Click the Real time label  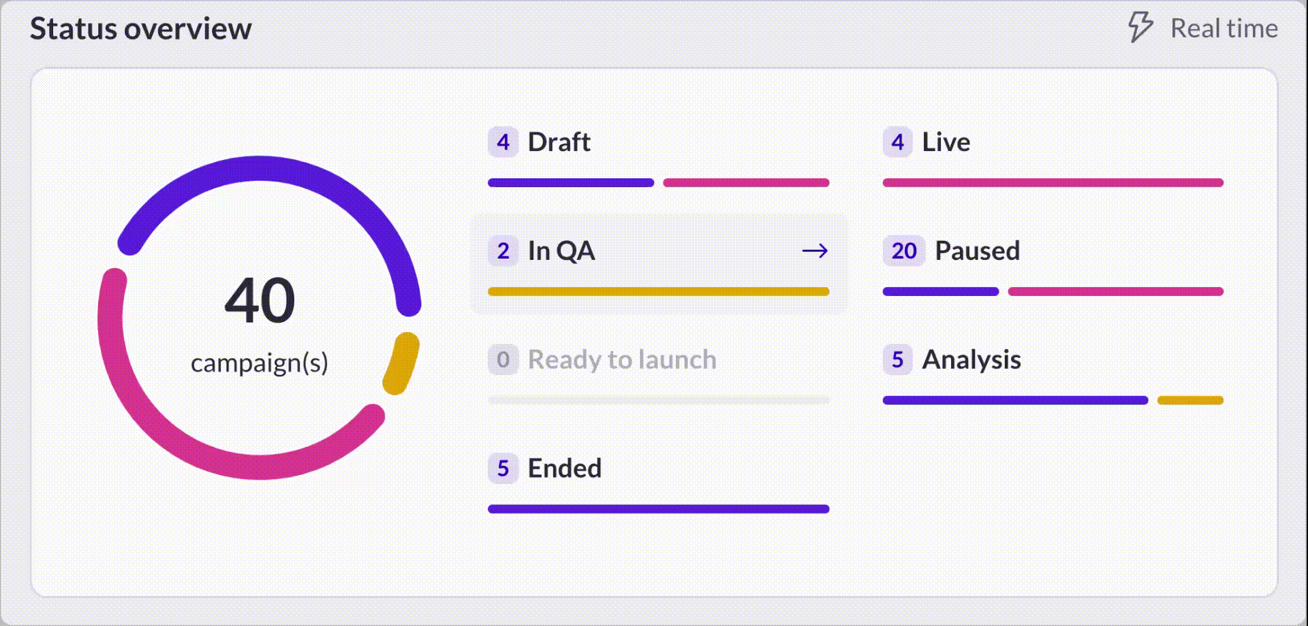[1224, 29]
